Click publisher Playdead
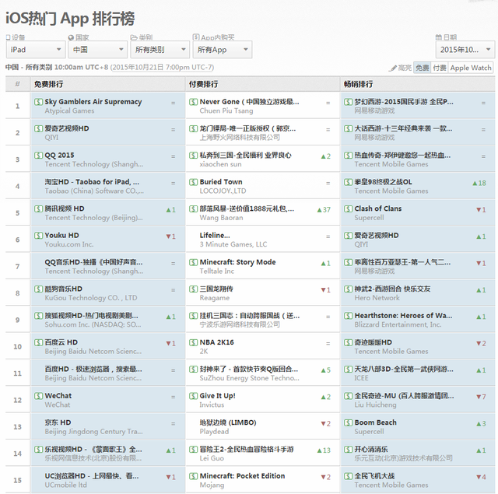The width and height of the screenshot is (498, 494). [214, 432]
